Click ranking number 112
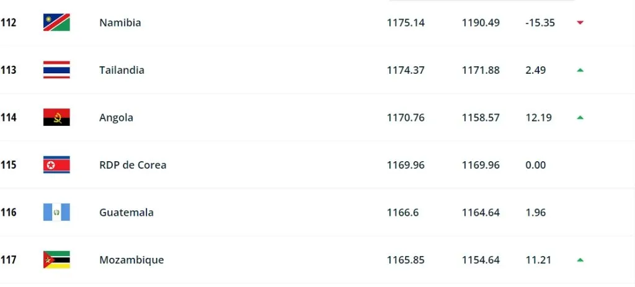The height and width of the screenshot is (287, 635). click(x=8, y=23)
